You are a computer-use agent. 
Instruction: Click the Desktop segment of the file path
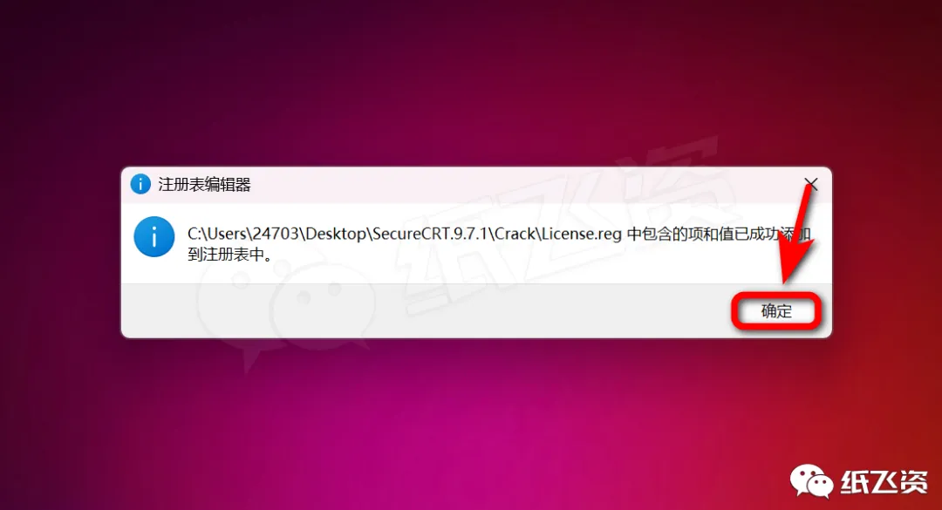335,234
